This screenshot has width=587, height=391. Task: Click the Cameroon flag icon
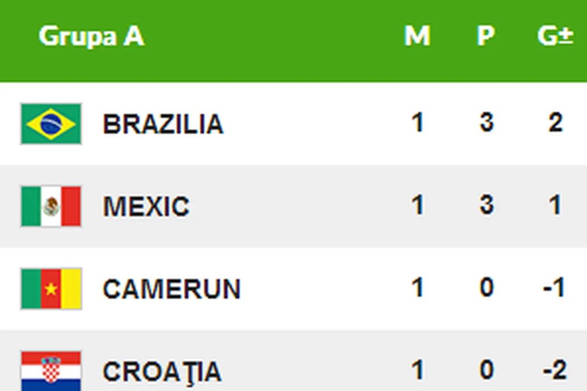pos(51,288)
